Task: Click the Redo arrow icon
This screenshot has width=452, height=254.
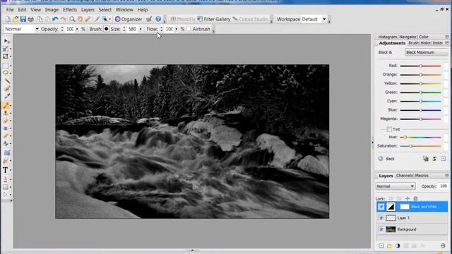Action: (63, 19)
